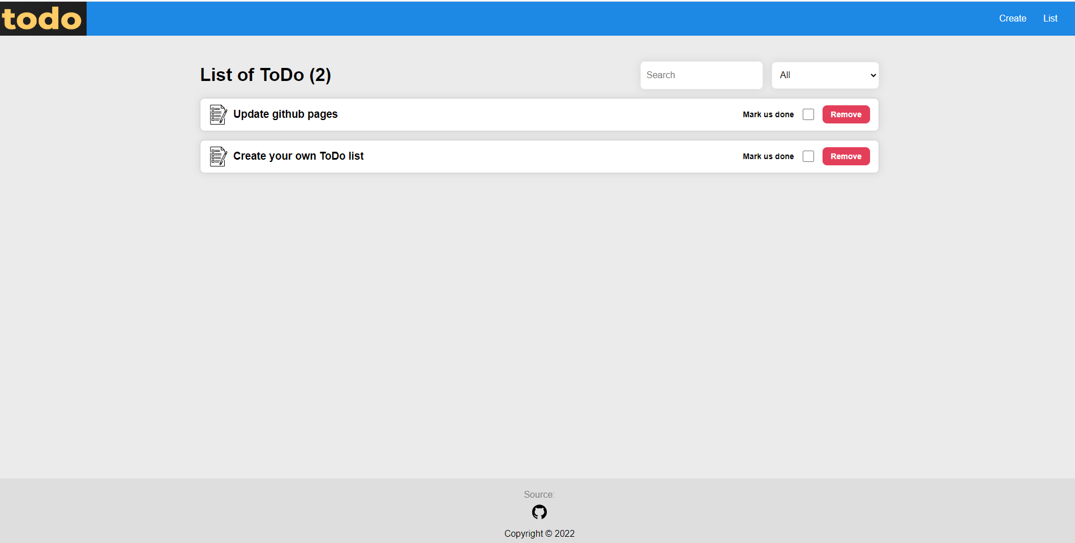Open the GitHub source icon in footer
Viewport: 1075px width, 543px height.
click(539, 512)
